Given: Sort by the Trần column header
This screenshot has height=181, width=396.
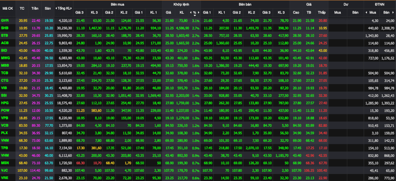Looking at the screenshot, I should 35,9.
